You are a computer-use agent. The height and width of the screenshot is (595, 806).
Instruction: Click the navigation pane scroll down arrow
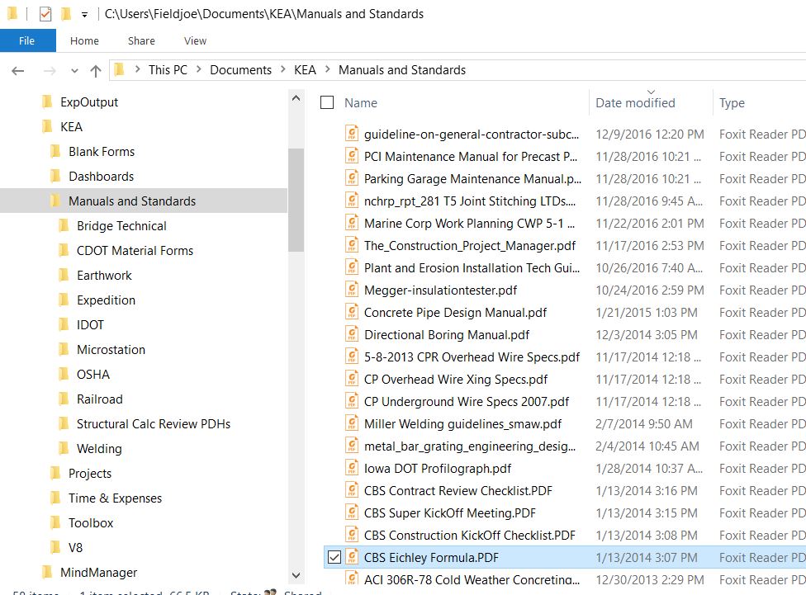[x=296, y=575]
